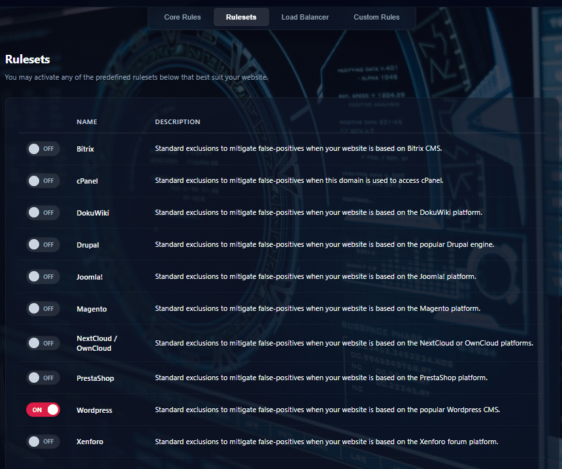Select the popular Wordpress CMS description

click(327, 410)
